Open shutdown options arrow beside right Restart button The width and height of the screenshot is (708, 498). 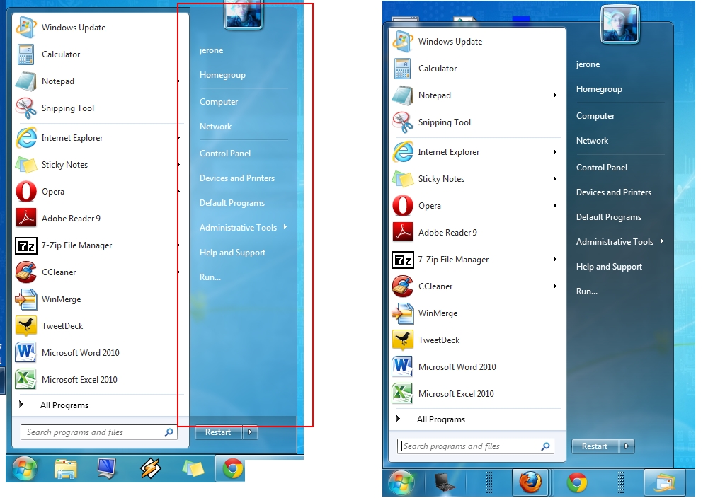pos(627,446)
